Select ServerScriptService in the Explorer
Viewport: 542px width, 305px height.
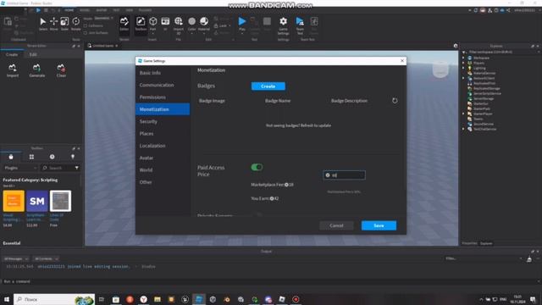[x=487, y=93]
